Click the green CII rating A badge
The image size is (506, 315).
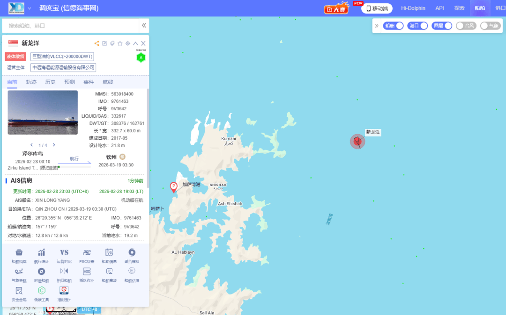(x=141, y=57)
